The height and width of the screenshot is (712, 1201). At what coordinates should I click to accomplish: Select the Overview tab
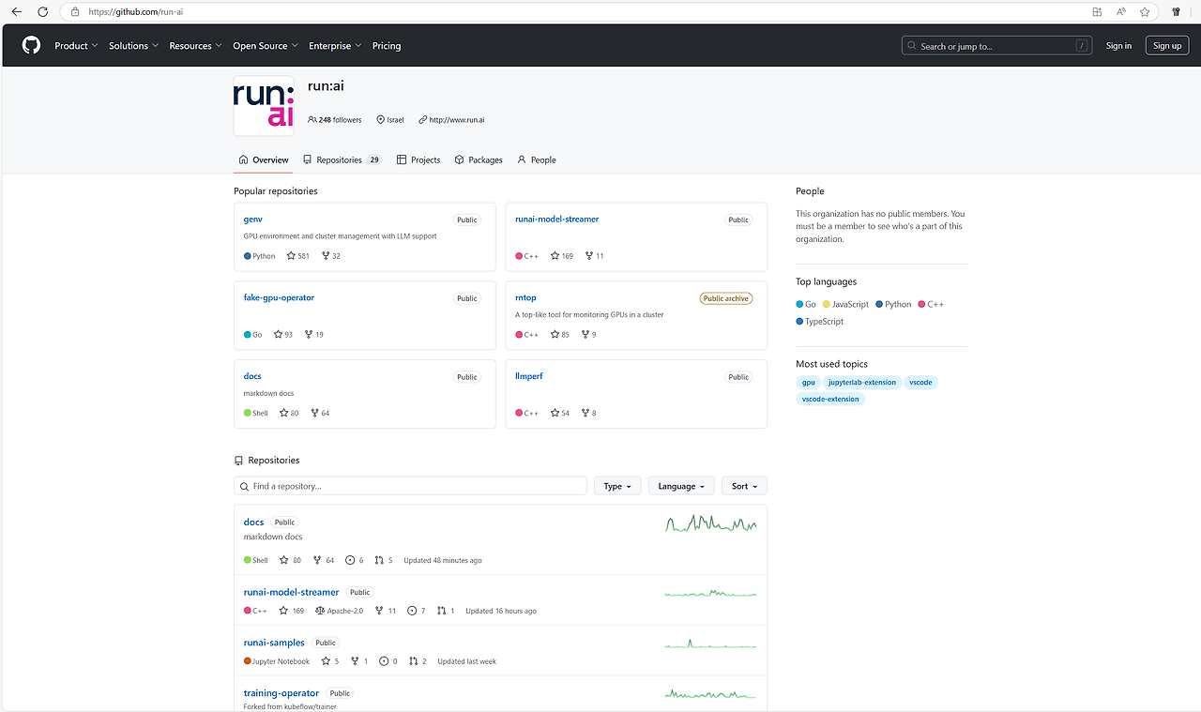tap(264, 160)
